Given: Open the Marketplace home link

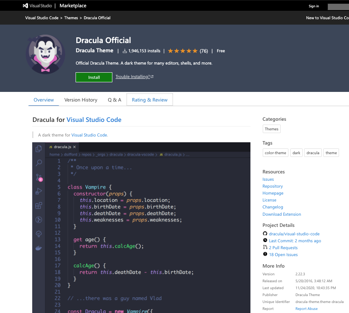Looking at the screenshot, I should click(x=73, y=6).
